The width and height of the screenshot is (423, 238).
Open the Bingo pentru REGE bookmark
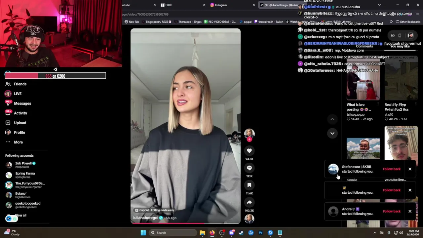[x=156, y=22]
